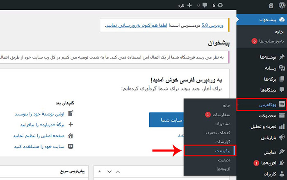Click edit icon beside اولین نوشته

click(x=71, y=113)
